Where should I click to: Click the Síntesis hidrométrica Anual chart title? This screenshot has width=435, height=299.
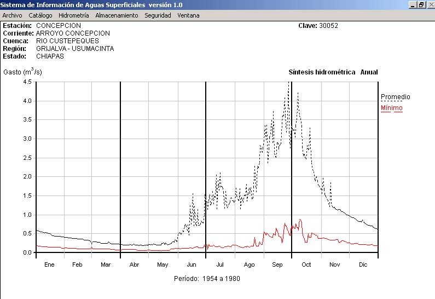[x=333, y=72]
